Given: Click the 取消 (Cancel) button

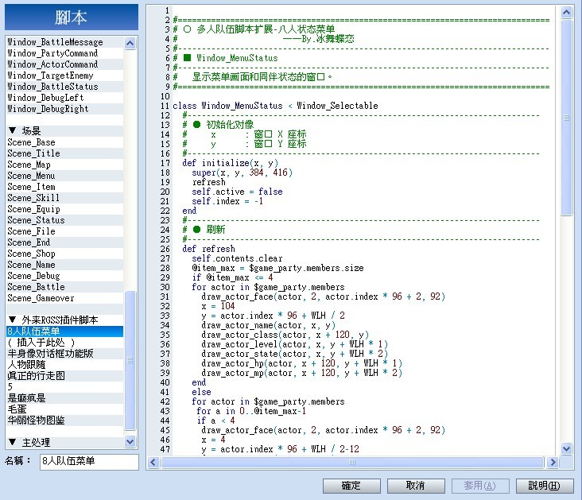Looking at the screenshot, I should [416, 486].
